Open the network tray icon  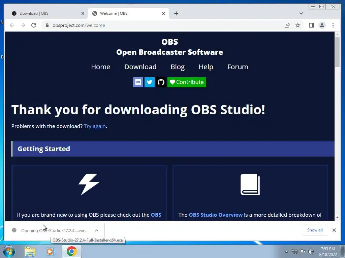click(x=294, y=252)
